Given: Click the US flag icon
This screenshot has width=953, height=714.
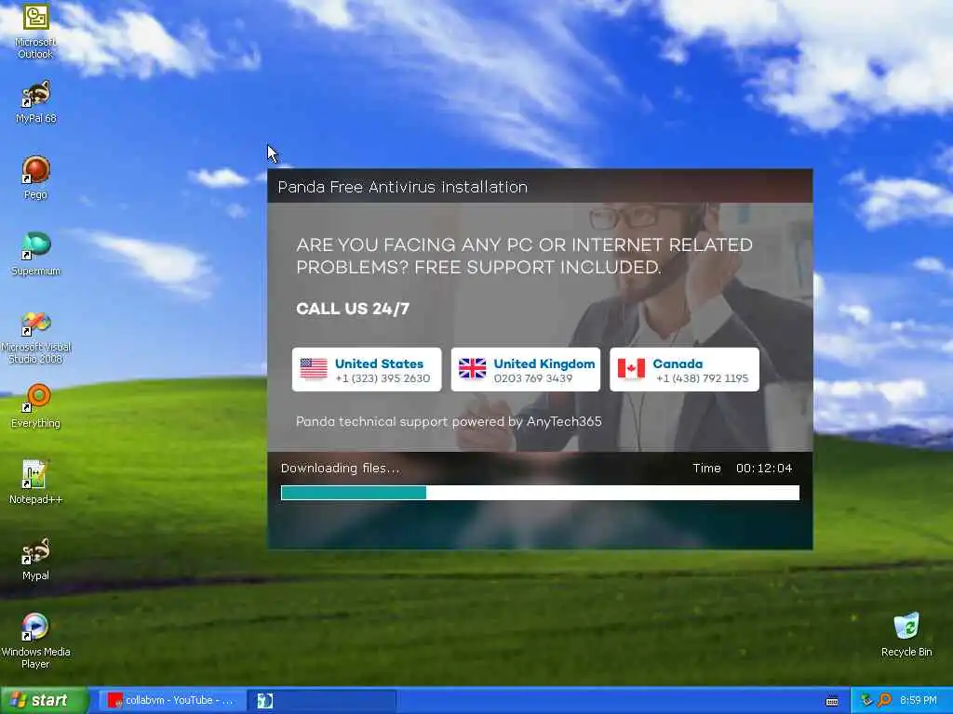Looking at the screenshot, I should pyautogui.click(x=314, y=368).
